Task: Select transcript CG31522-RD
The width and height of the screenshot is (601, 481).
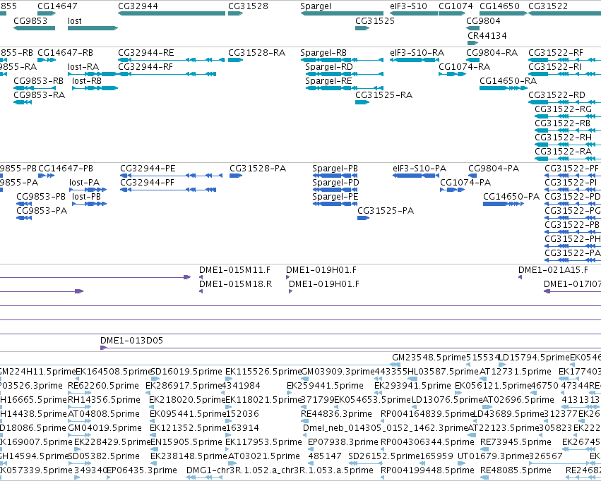Action: (557, 95)
